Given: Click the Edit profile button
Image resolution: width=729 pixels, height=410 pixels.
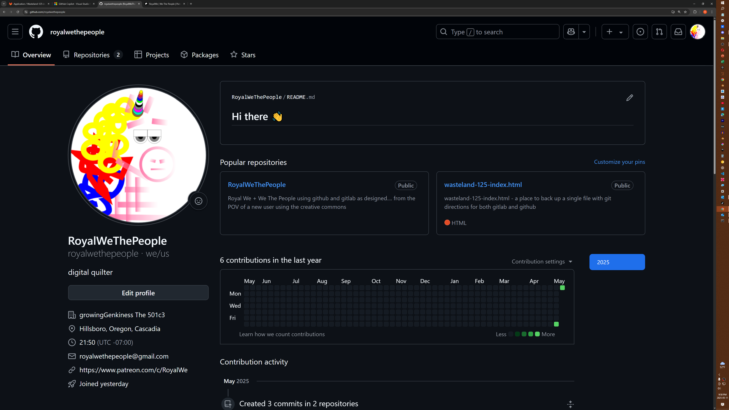Looking at the screenshot, I should pyautogui.click(x=138, y=293).
